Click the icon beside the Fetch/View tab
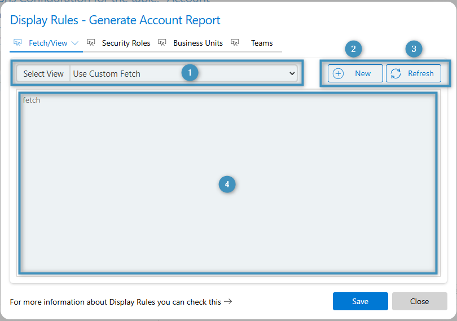The height and width of the screenshot is (321, 457). coord(17,43)
